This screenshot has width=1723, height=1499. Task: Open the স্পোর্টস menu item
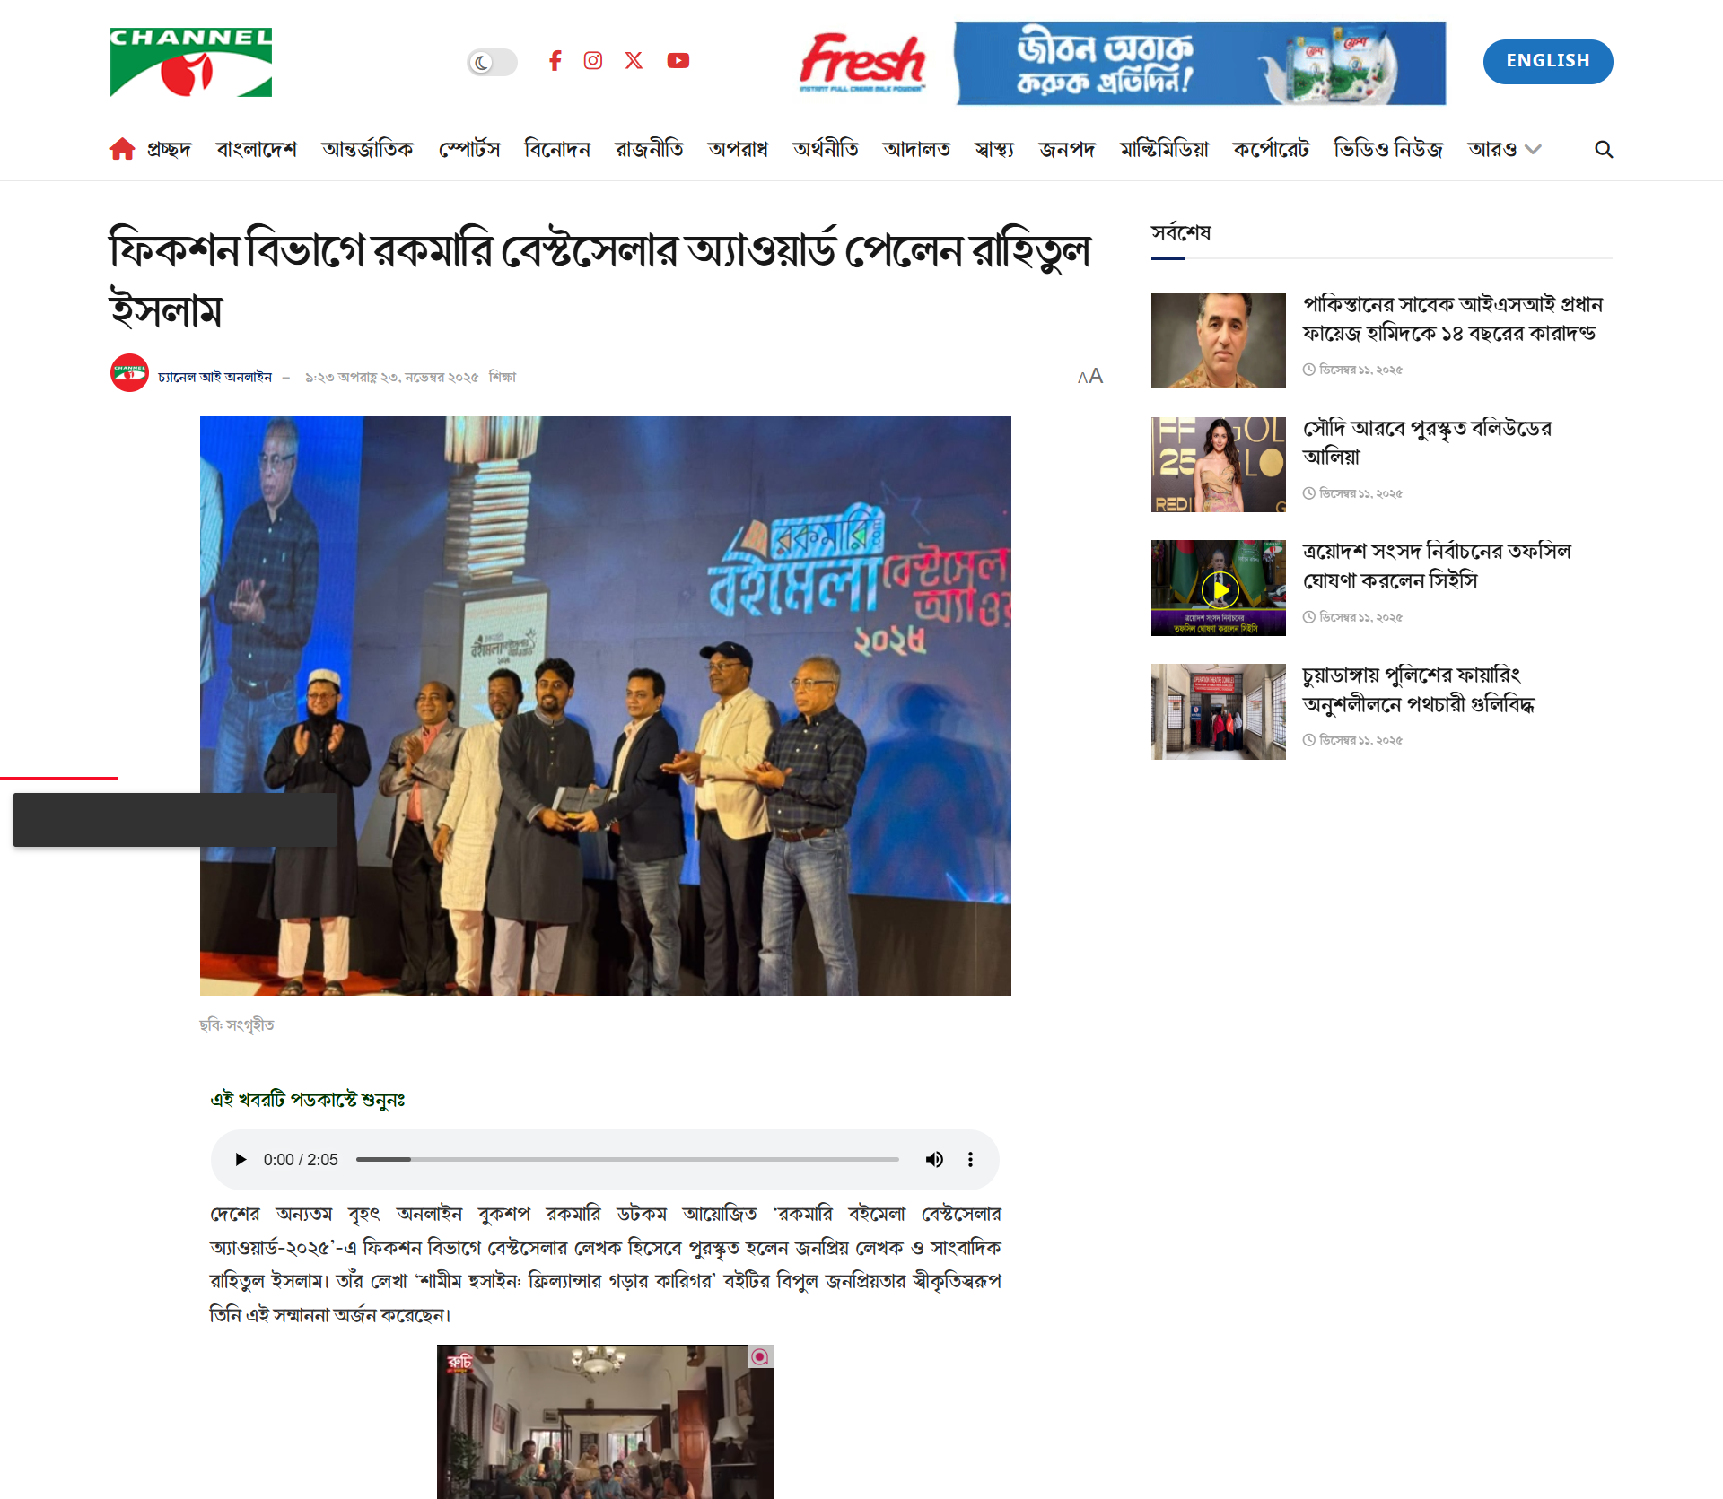coord(469,149)
